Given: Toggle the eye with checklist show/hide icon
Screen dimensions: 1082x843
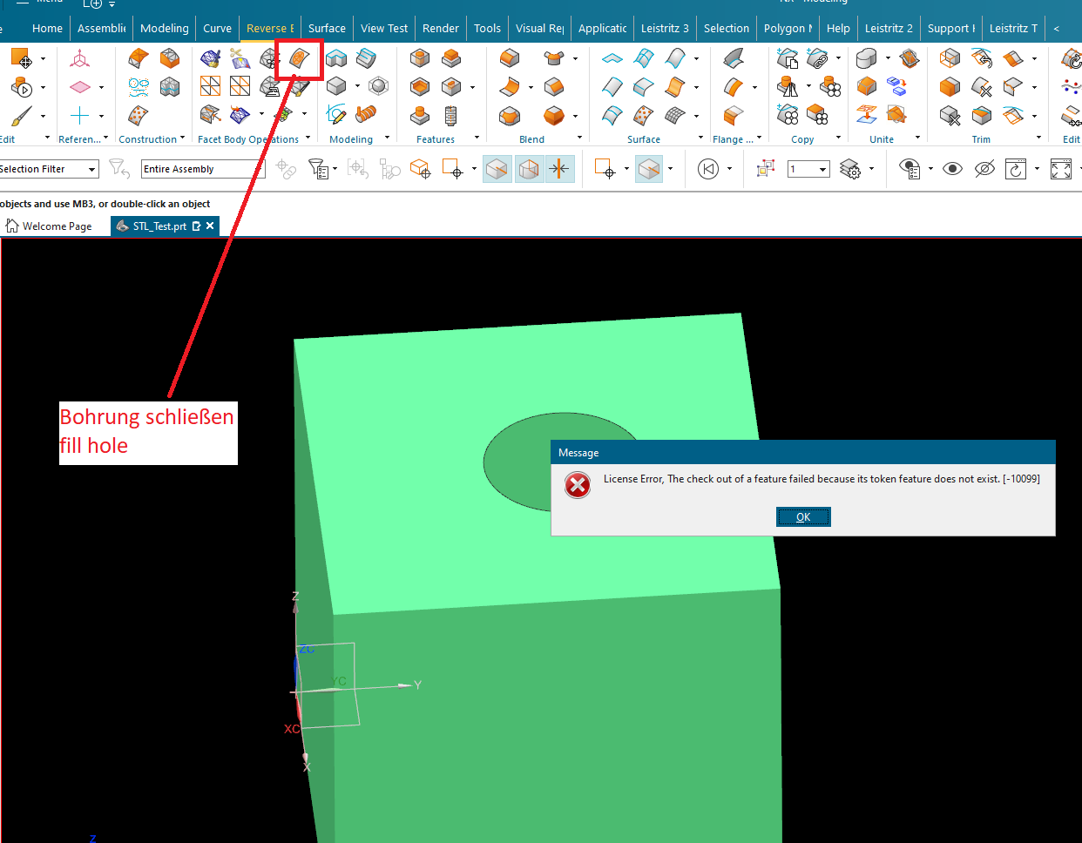Looking at the screenshot, I should tap(910, 169).
